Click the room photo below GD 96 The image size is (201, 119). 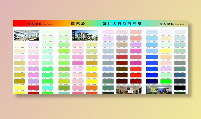(159, 90)
